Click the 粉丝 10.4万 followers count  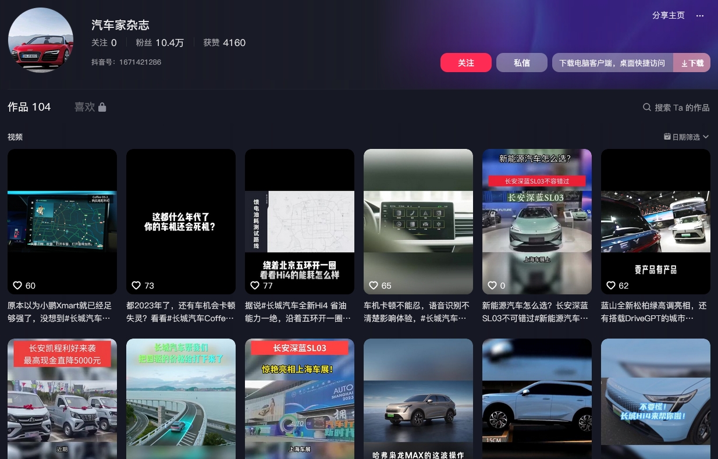click(x=160, y=42)
